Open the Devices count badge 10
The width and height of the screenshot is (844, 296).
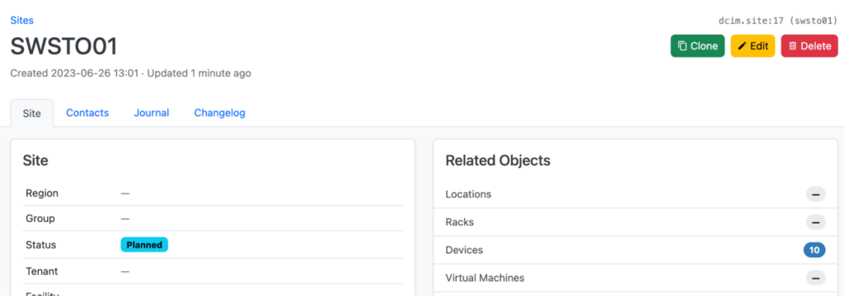(x=814, y=250)
